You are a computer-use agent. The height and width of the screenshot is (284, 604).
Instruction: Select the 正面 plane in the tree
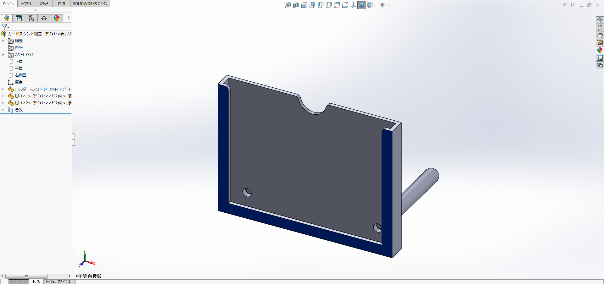click(19, 62)
